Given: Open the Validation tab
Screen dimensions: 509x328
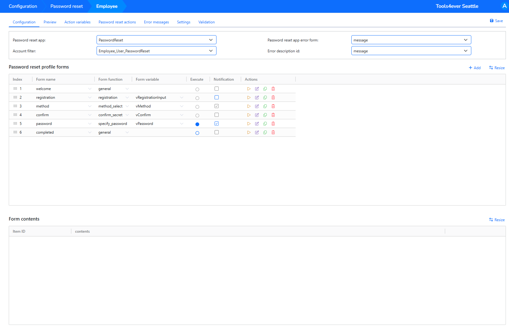Looking at the screenshot, I should pyautogui.click(x=207, y=22).
